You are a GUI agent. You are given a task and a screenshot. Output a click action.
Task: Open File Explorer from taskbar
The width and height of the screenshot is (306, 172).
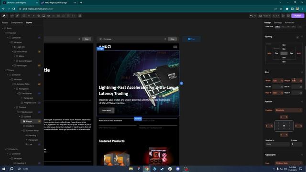pyautogui.click(x=131, y=169)
